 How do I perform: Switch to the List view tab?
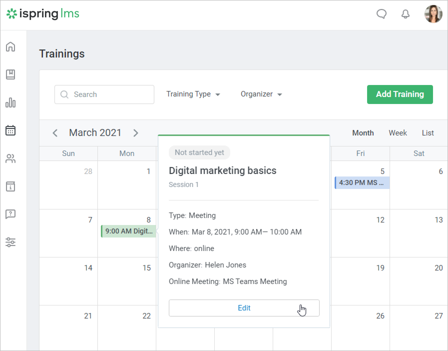click(428, 133)
